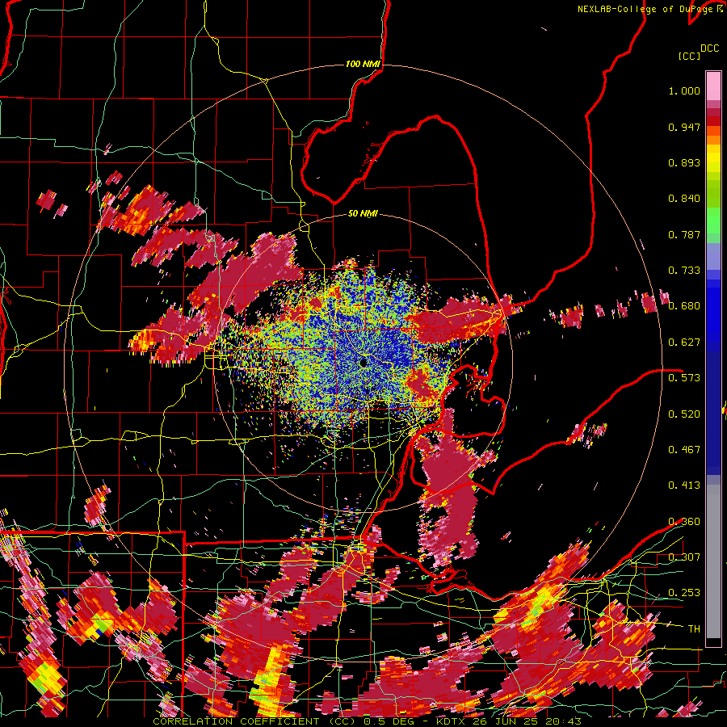The width and height of the screenshot is (727, 727).
Task: Click the 0.947 legend value
Action: (x=684, y=127)
